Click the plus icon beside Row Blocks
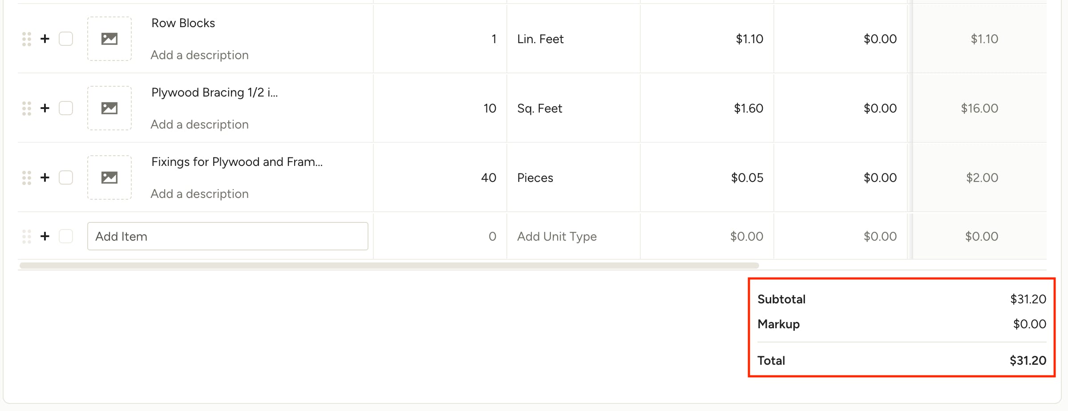 [x=45, y=39]
